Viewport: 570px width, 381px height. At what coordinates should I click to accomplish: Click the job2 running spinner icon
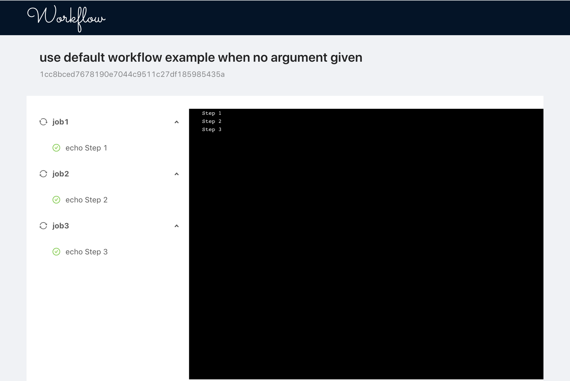[43, 174]
